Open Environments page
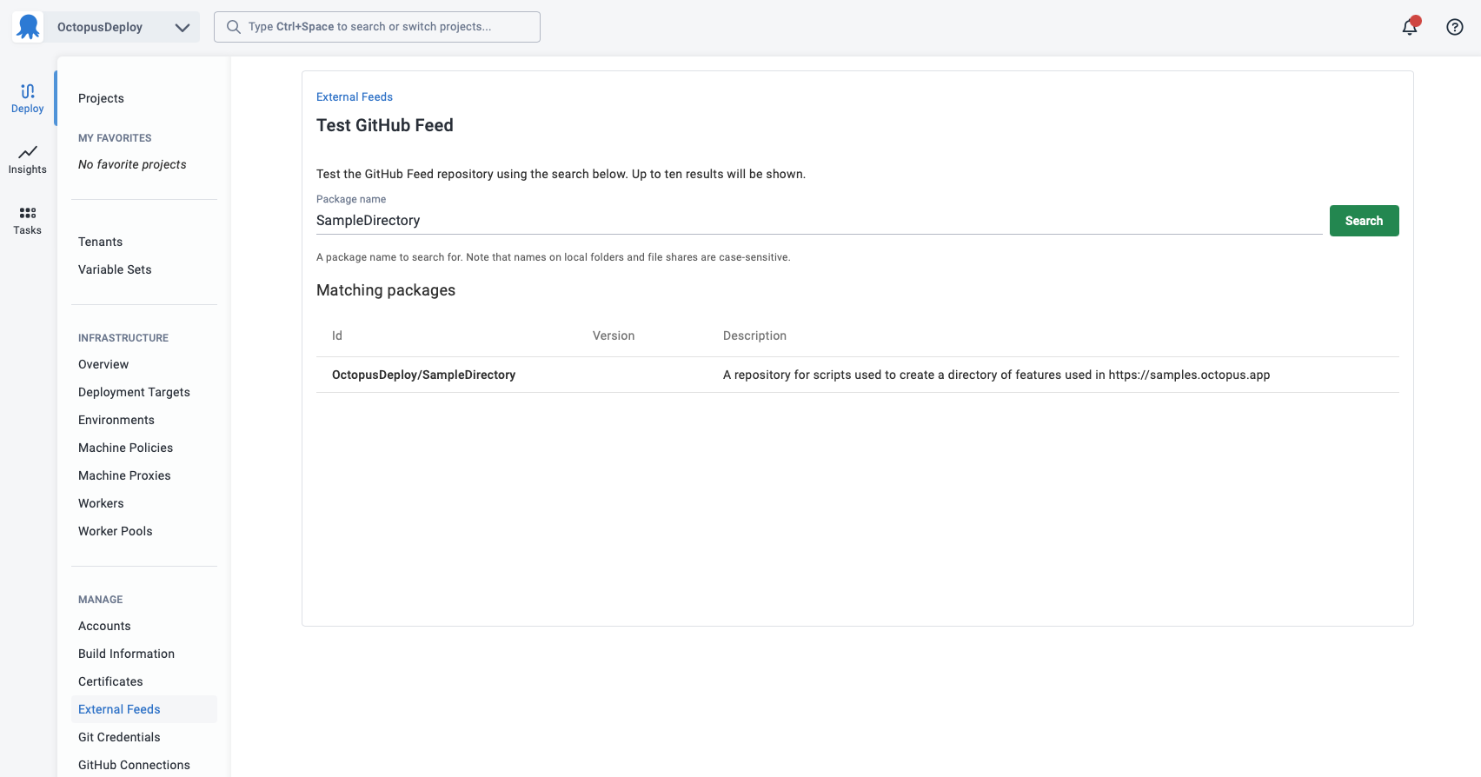Screen dimensions: 1481x777 pos(116,420)
